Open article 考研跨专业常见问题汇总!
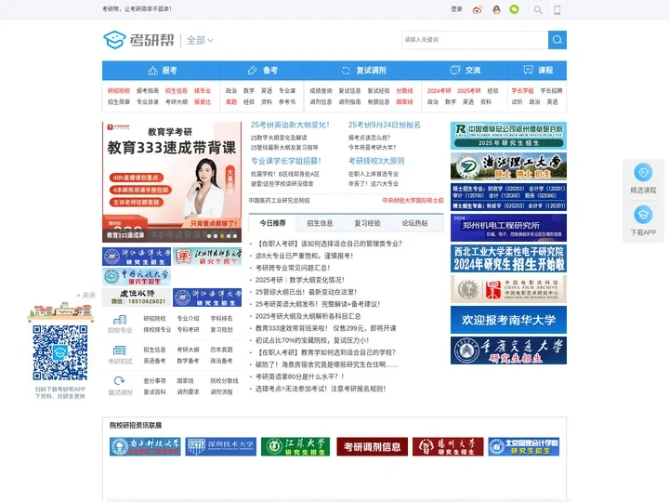Screen dimensions: 669x502 [x=293, y=268]
